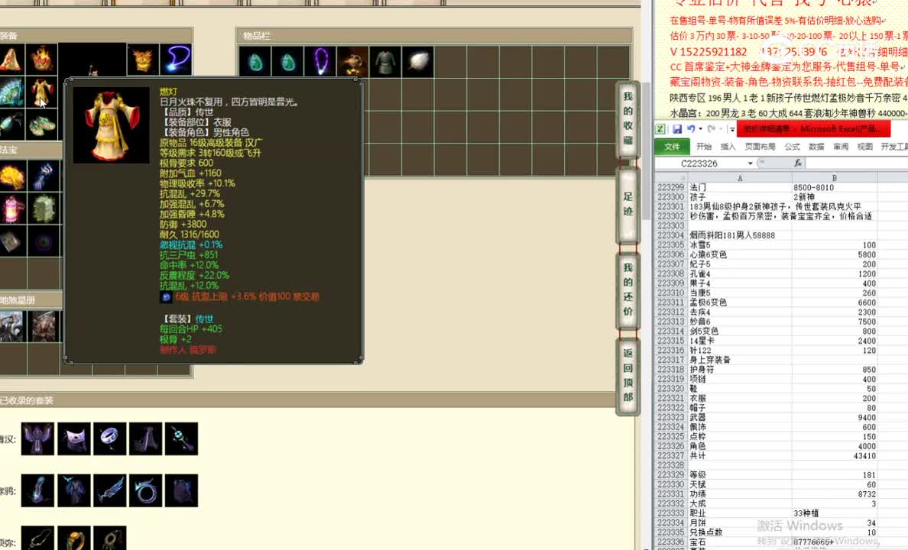Image resolution: width=908 pixels, height=550 pixels.
Task: Select the purple mask set icon
Action: click(x=73, y=438)
